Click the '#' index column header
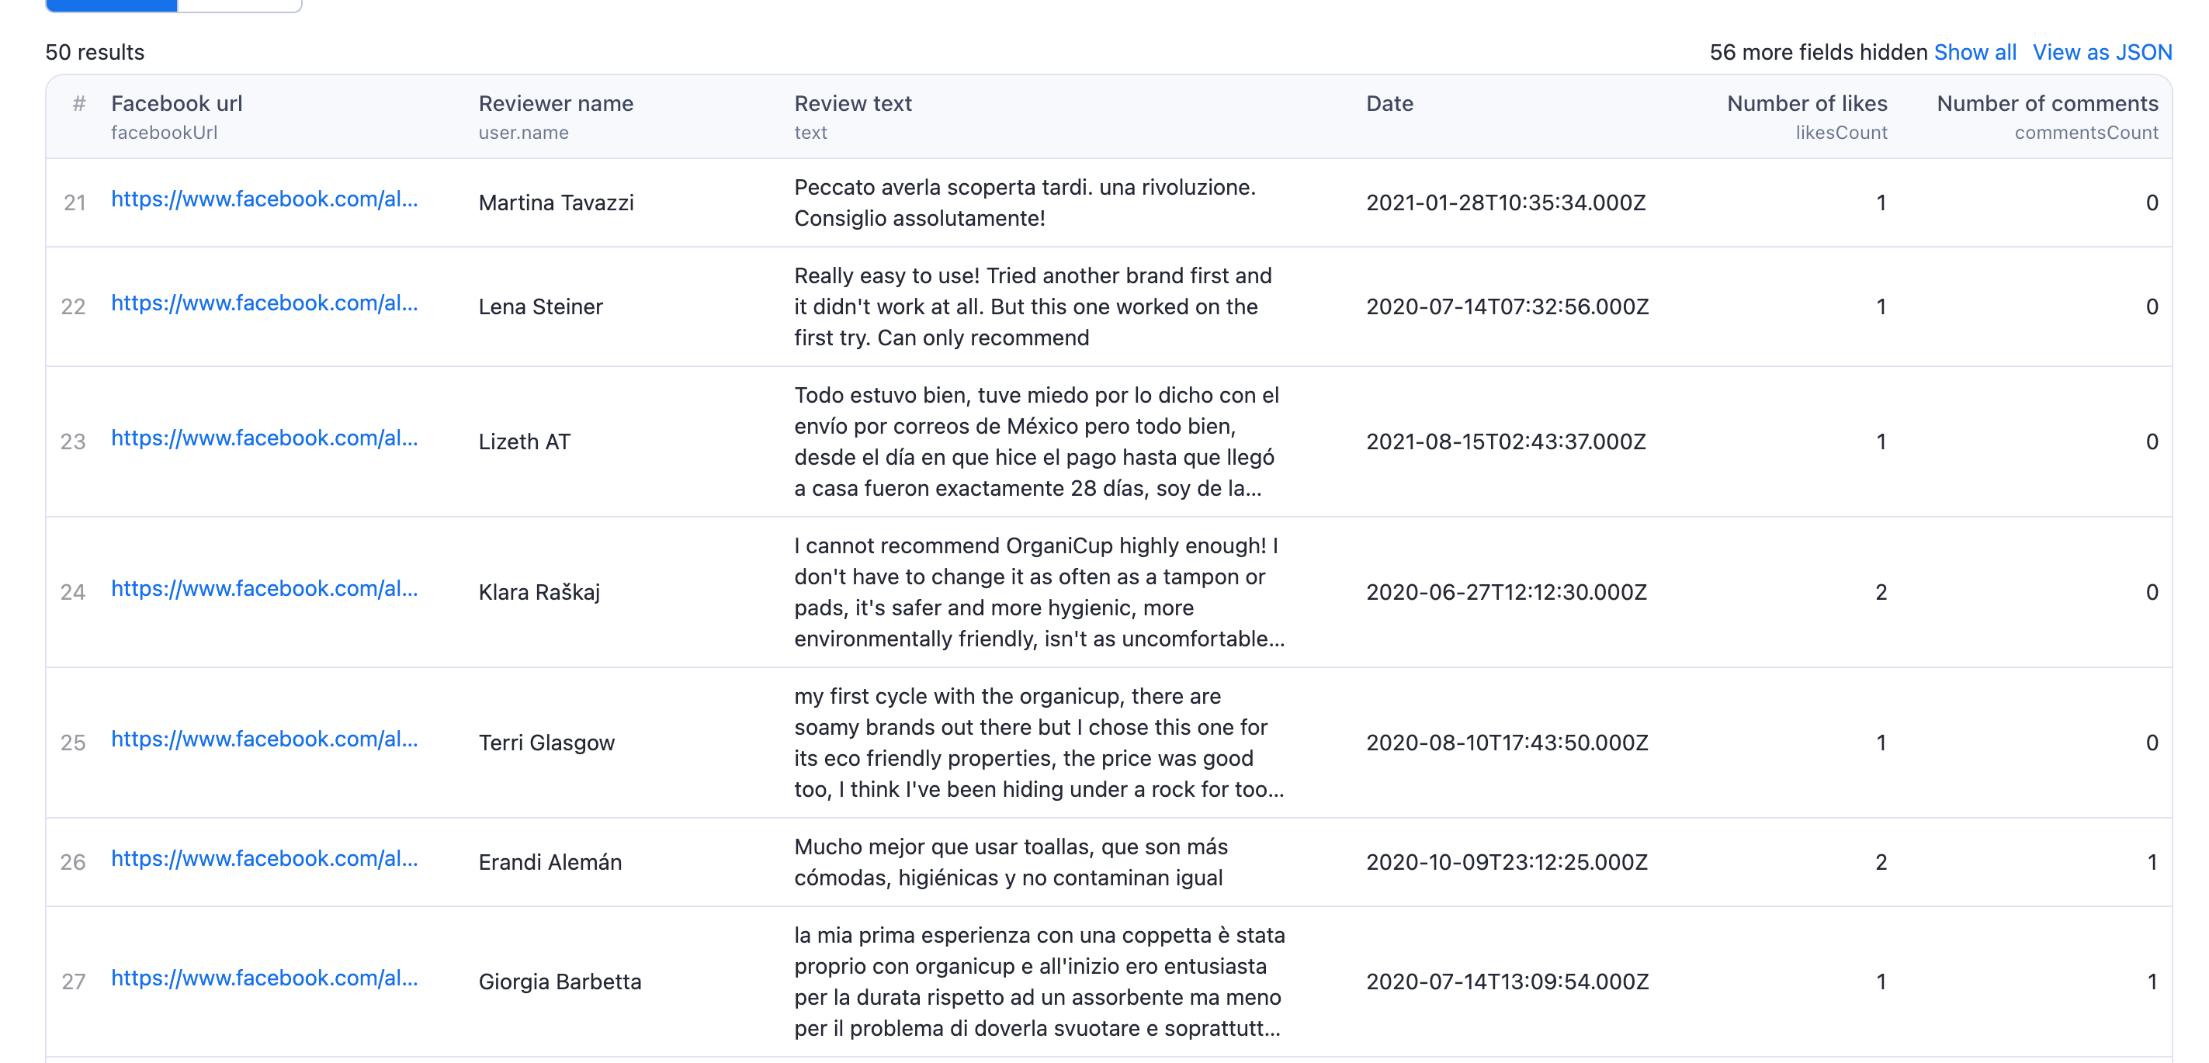2209x1063 pixels. point(79,104)
